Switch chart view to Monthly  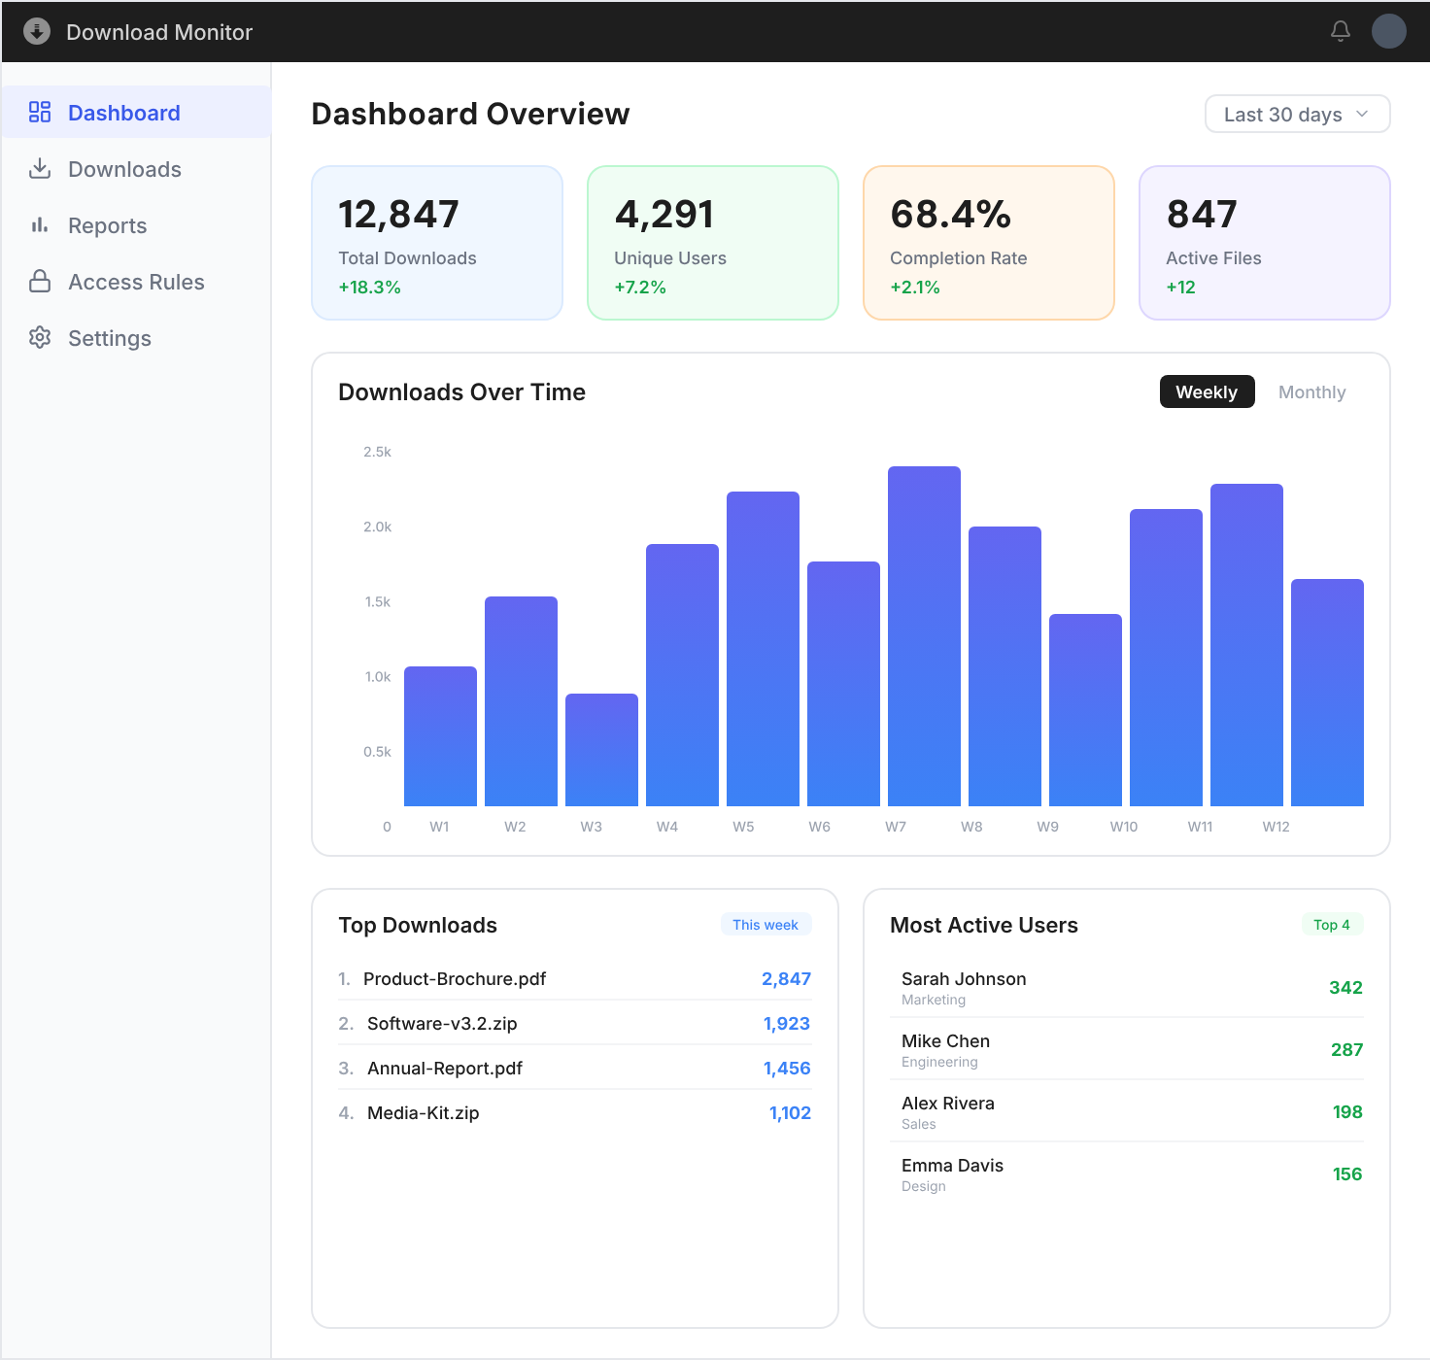[1311, 391]
